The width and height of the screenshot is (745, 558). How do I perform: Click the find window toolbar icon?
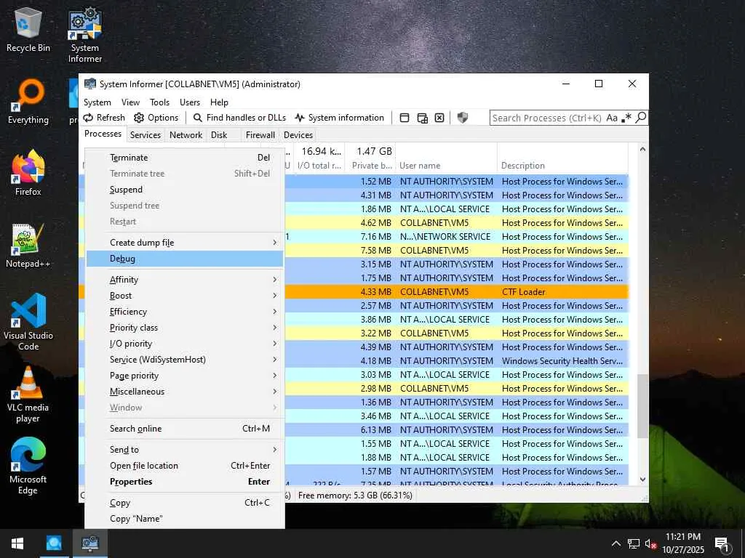click(422, 118)
